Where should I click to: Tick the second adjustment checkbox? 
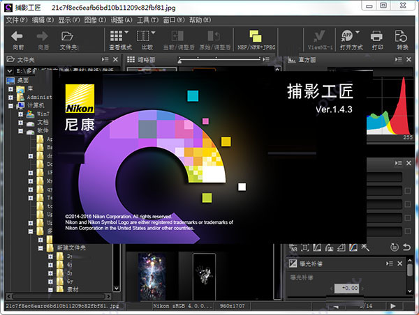(408, 204)
